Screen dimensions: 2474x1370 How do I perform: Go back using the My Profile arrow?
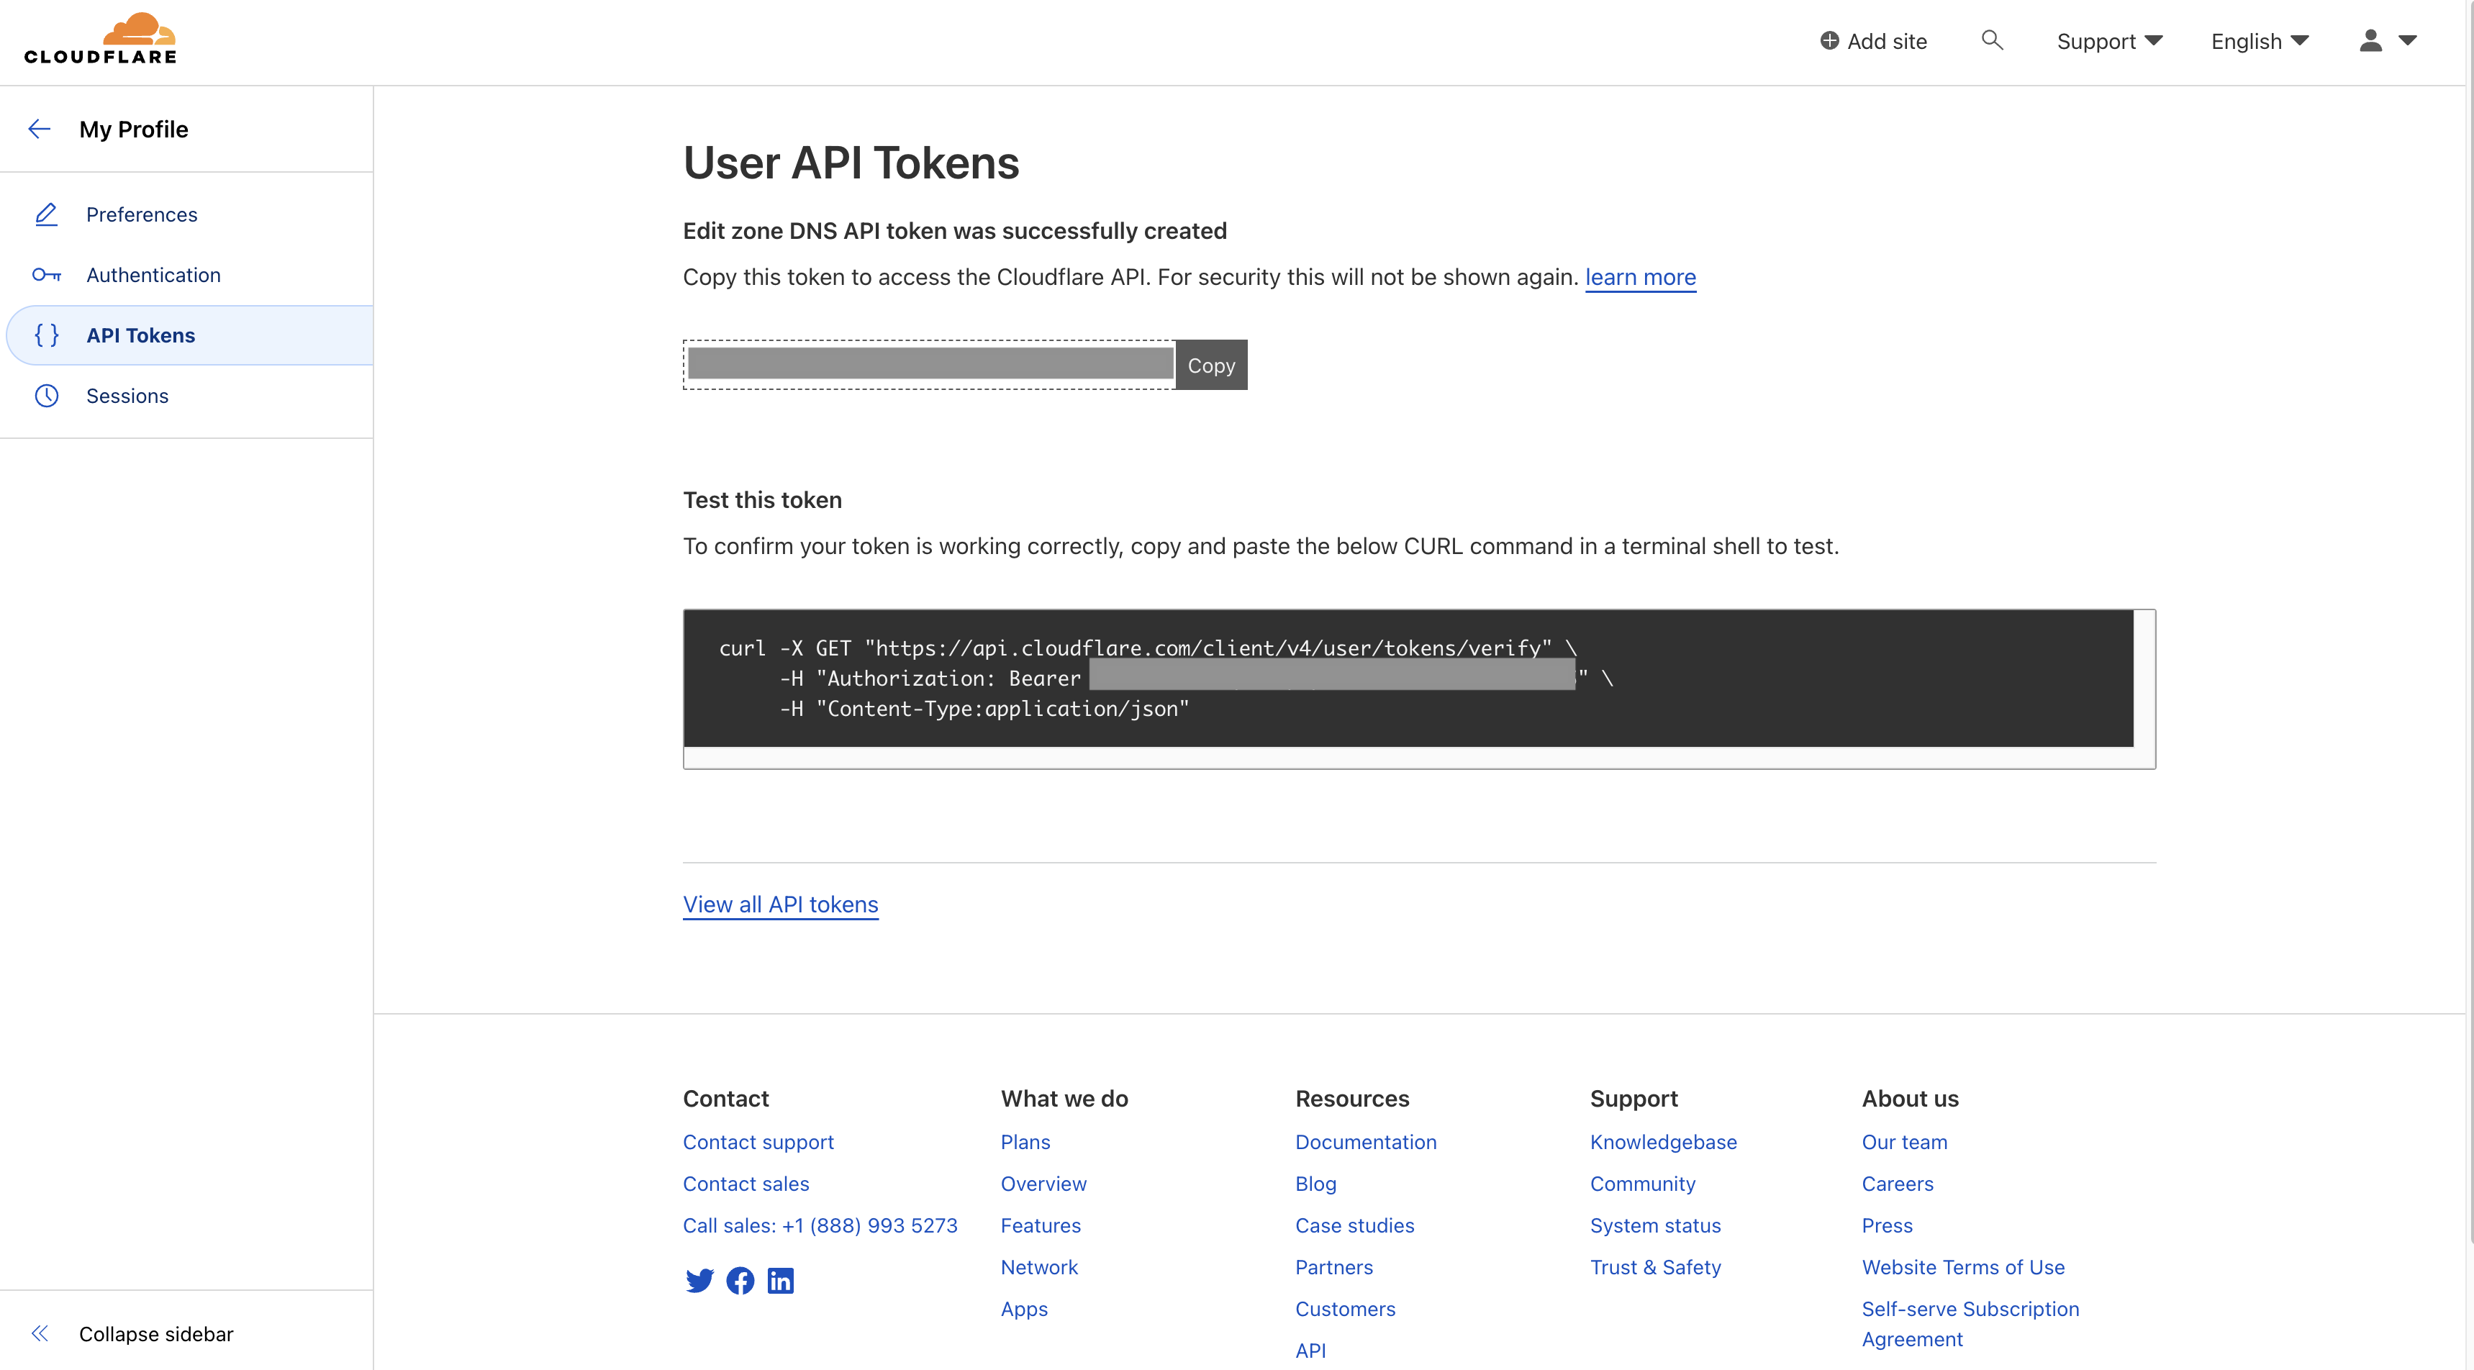[x=40, y=130]
